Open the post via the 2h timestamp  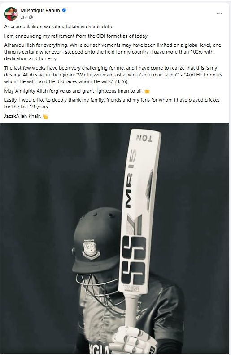point(23,18)
